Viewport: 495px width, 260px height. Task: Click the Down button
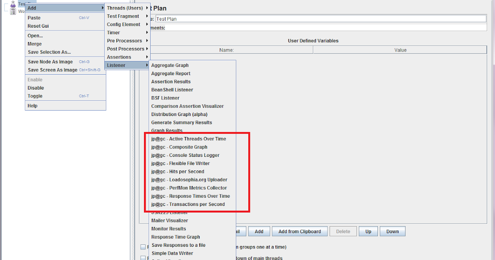[x=392, y=232]
